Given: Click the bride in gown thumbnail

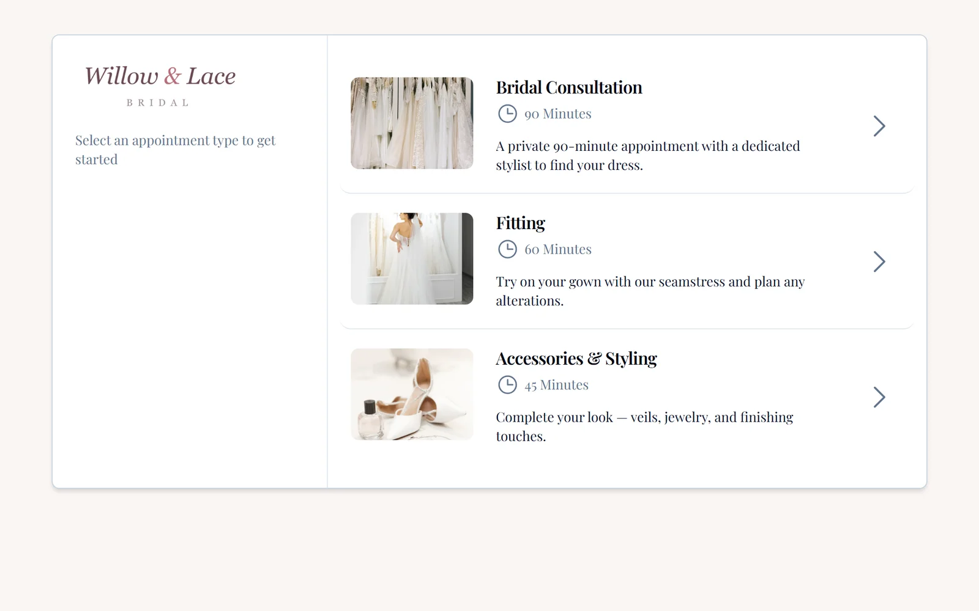Looking at the screenshot, I should point(412,258).
